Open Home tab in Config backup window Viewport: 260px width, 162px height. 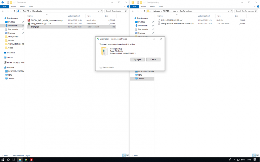click(x=143, y=7)
